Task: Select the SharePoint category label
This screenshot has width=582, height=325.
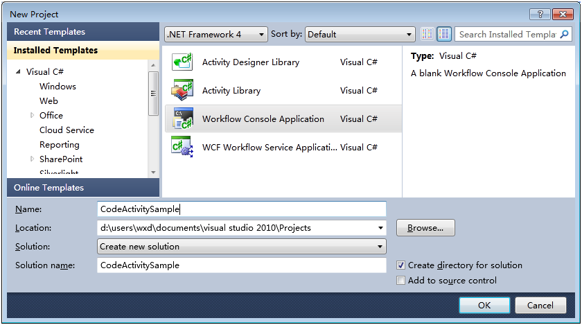Action: click(61, 159)
